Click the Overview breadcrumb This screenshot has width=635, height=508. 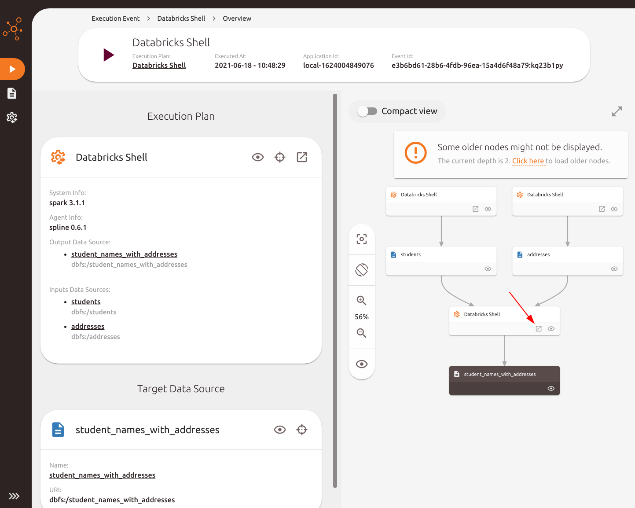click(x=237, y=18)
